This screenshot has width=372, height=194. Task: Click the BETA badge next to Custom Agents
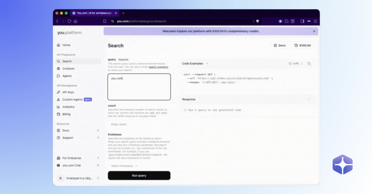pos(88,100)
